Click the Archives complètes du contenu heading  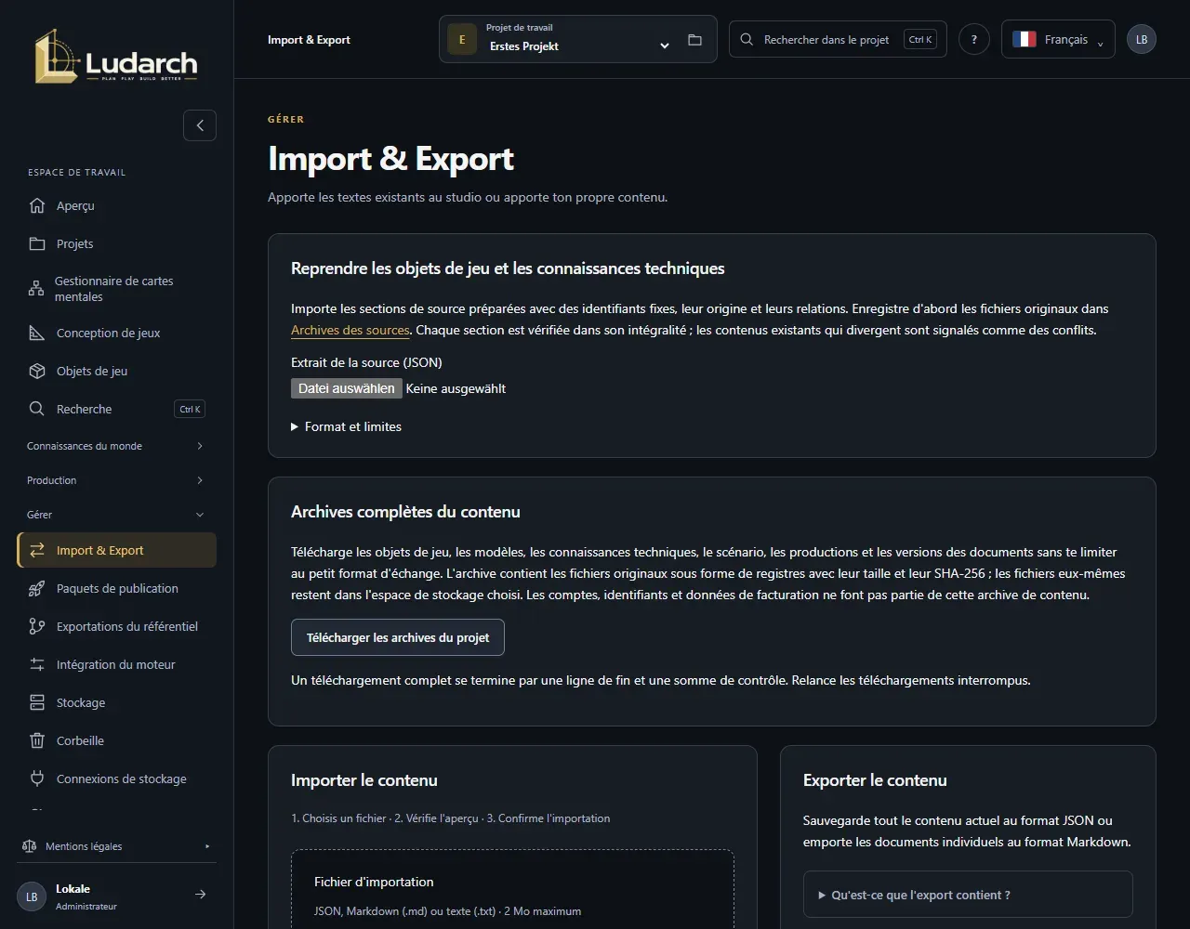coord(405,512)
